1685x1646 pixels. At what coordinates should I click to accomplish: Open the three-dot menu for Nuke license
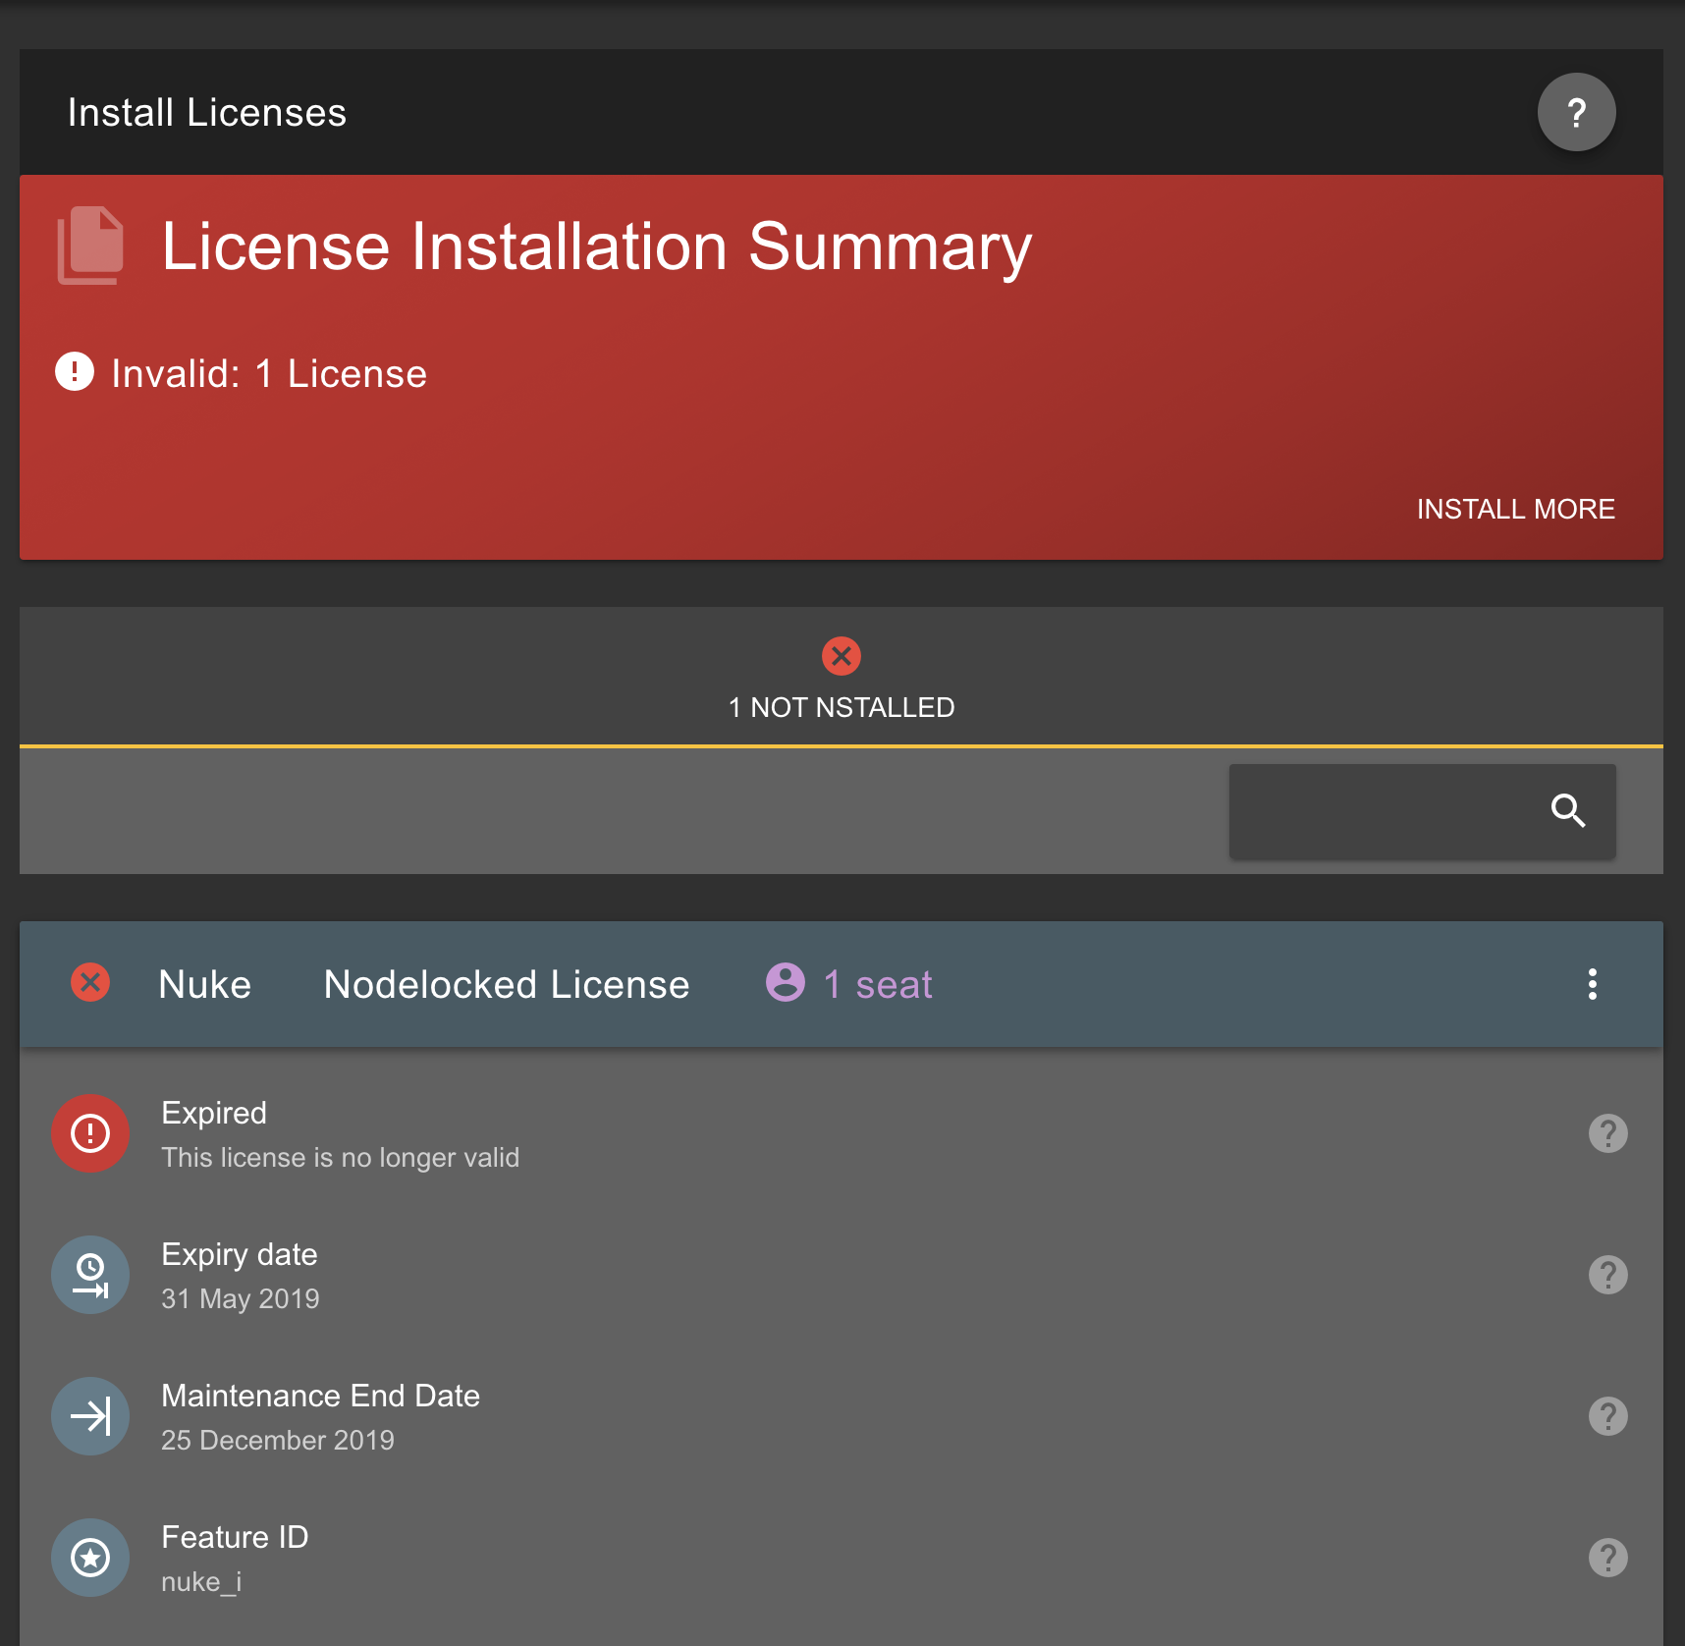point(1593,984)
